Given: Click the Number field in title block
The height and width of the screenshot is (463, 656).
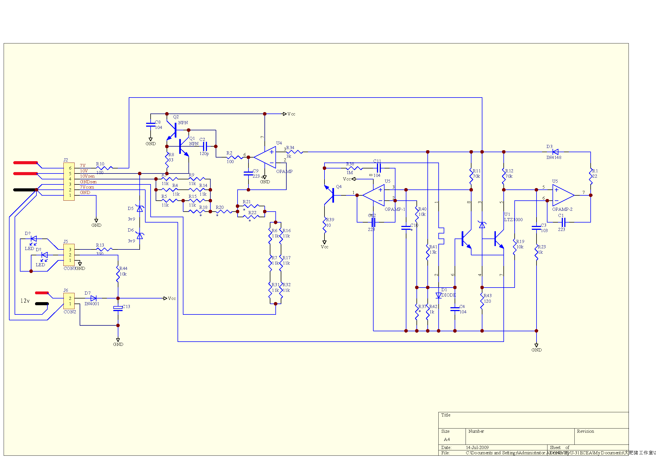Looking at the screenshot, I should [x=520, y=436].
